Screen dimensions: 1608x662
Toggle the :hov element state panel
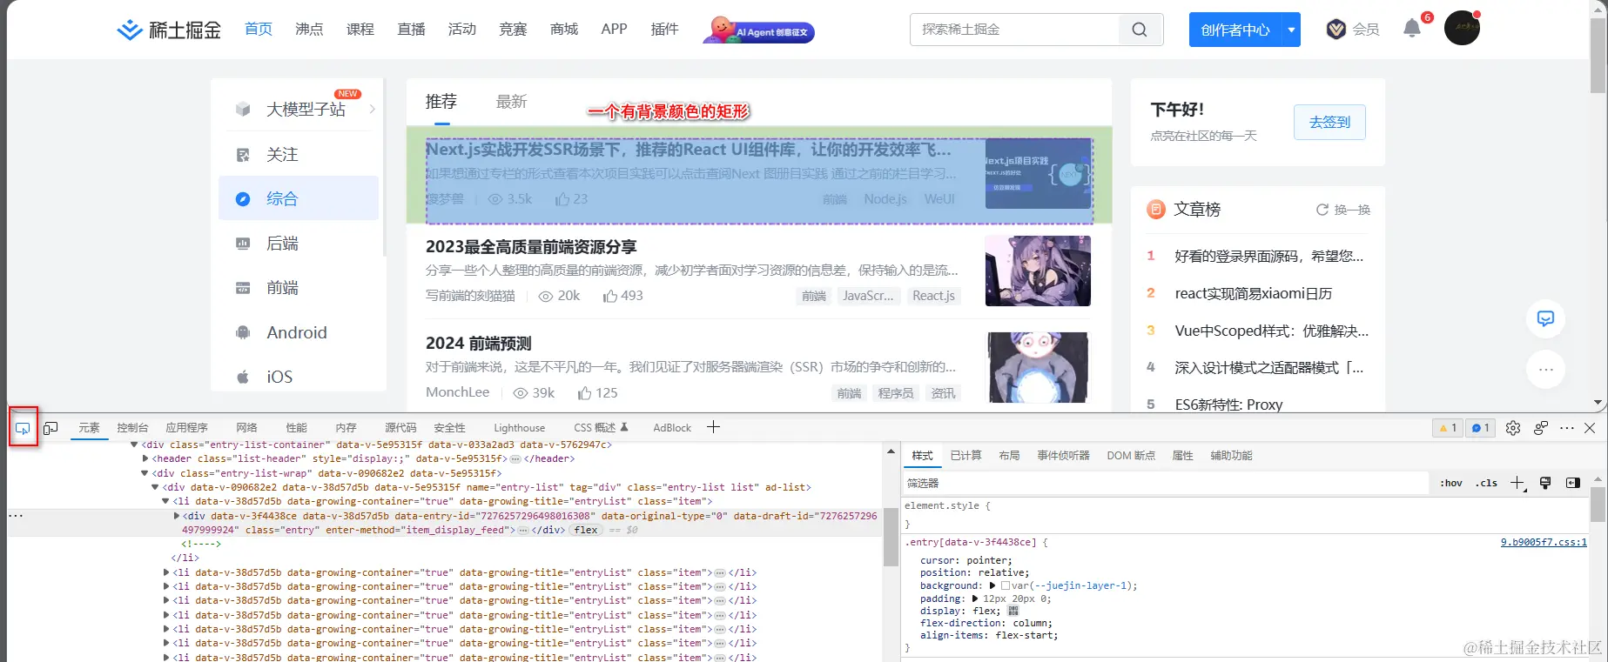[x=1451, y=483]
